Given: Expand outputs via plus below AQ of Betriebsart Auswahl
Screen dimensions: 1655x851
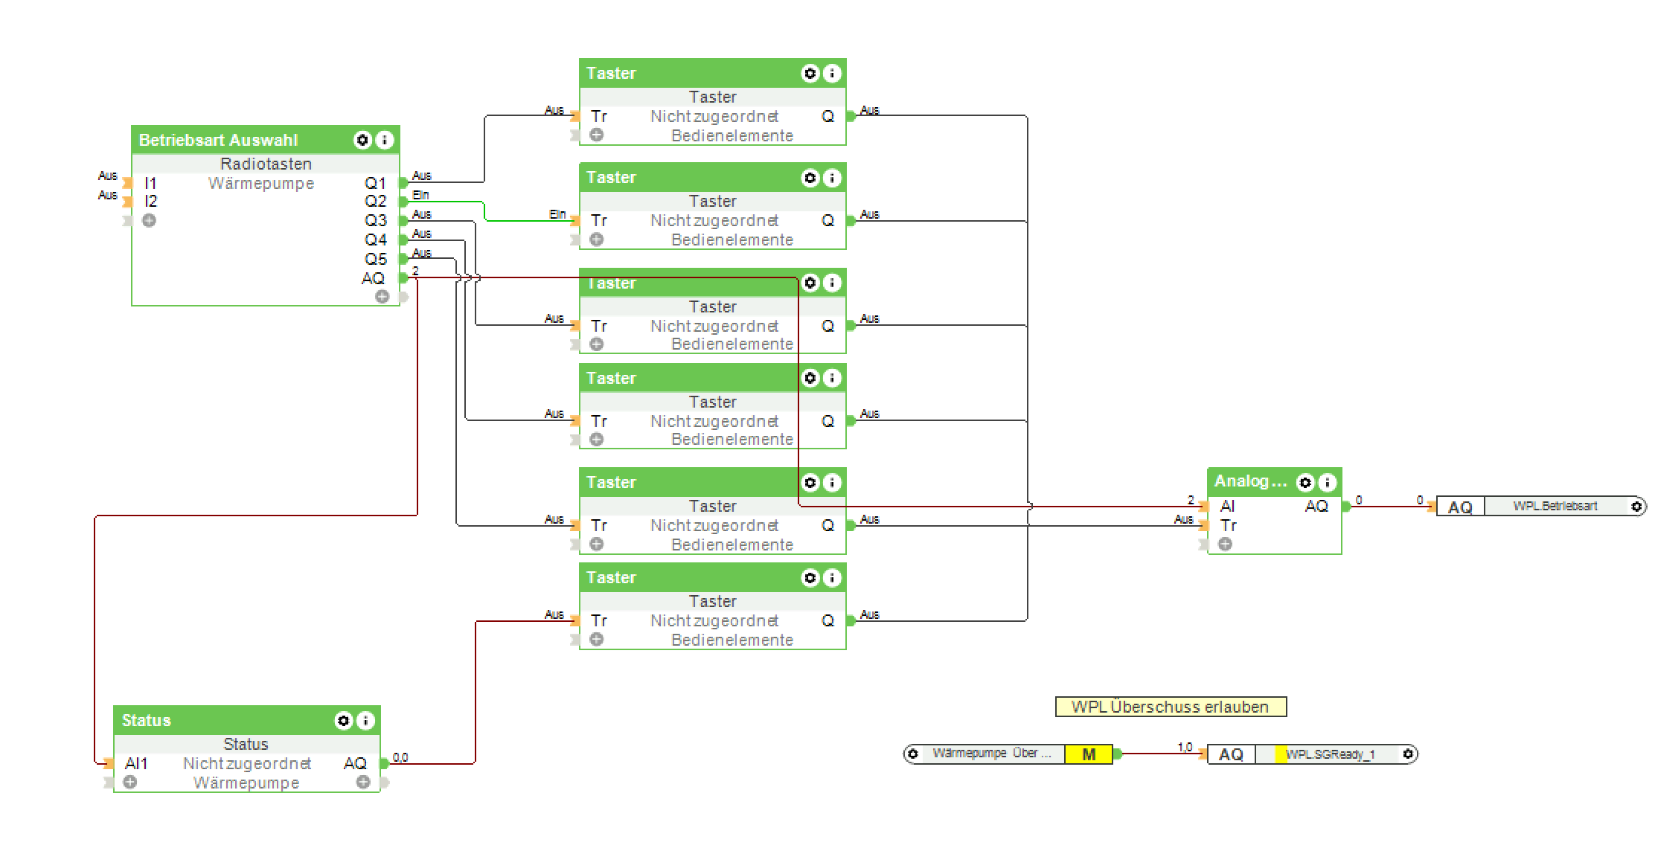Looking at the screenshot, I should (382, 297).
